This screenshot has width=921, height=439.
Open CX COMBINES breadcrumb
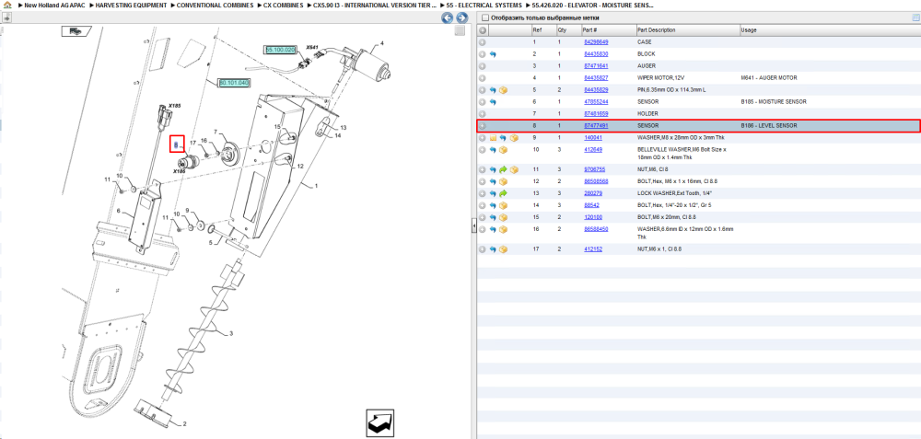point(283,5)
